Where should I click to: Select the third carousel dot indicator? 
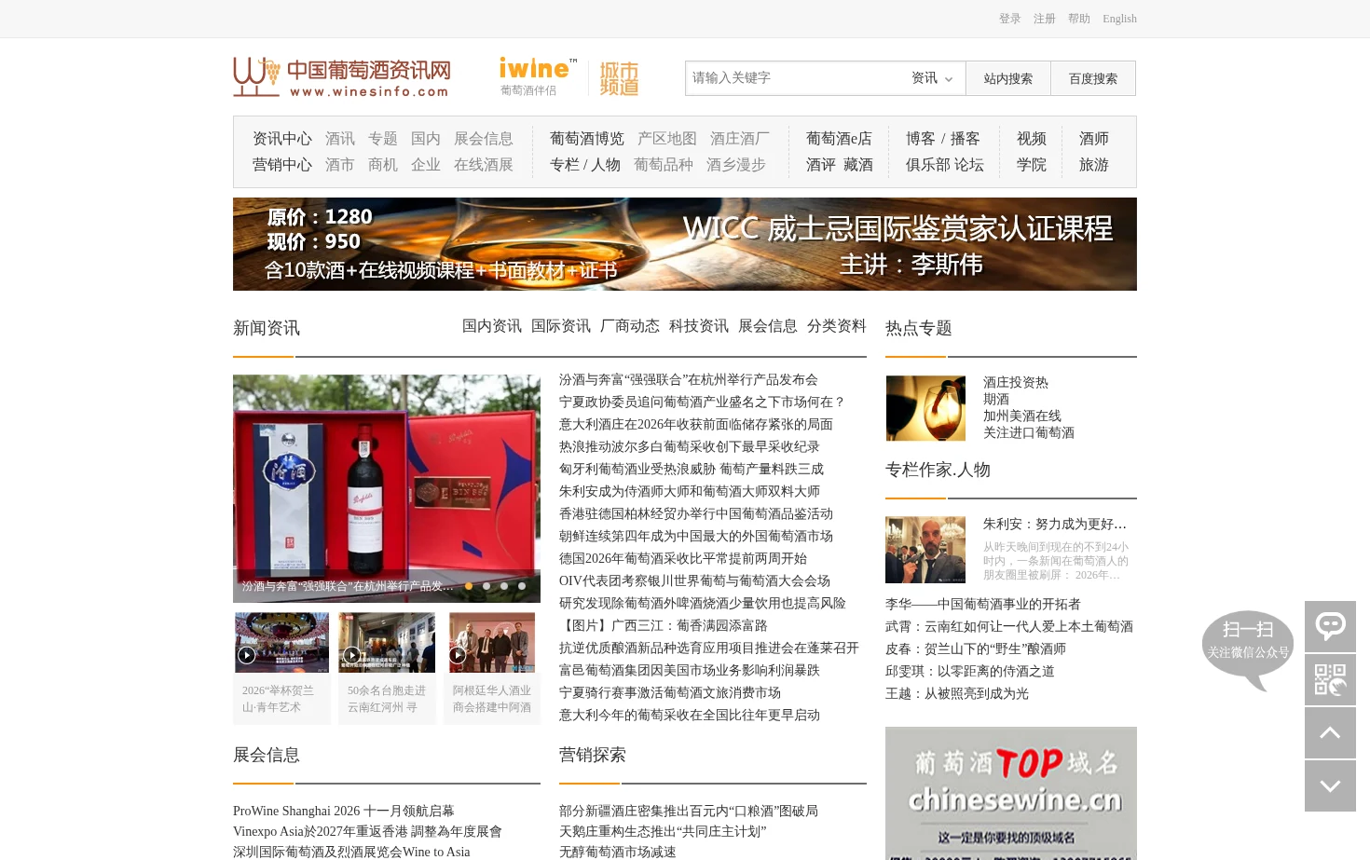[x=504, y=586]
